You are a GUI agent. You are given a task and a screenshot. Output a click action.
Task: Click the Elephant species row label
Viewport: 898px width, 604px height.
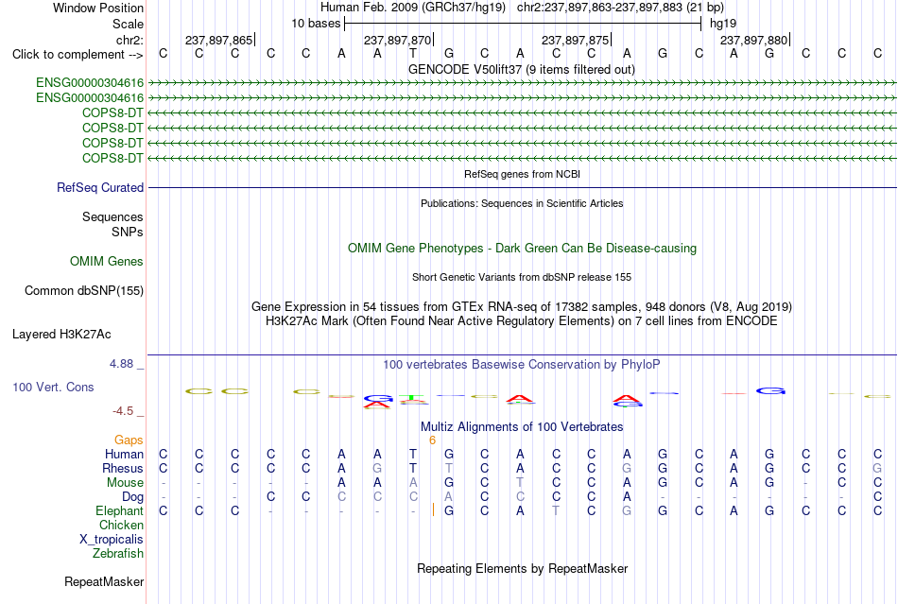pyautogui.click(x=120, y=511)
